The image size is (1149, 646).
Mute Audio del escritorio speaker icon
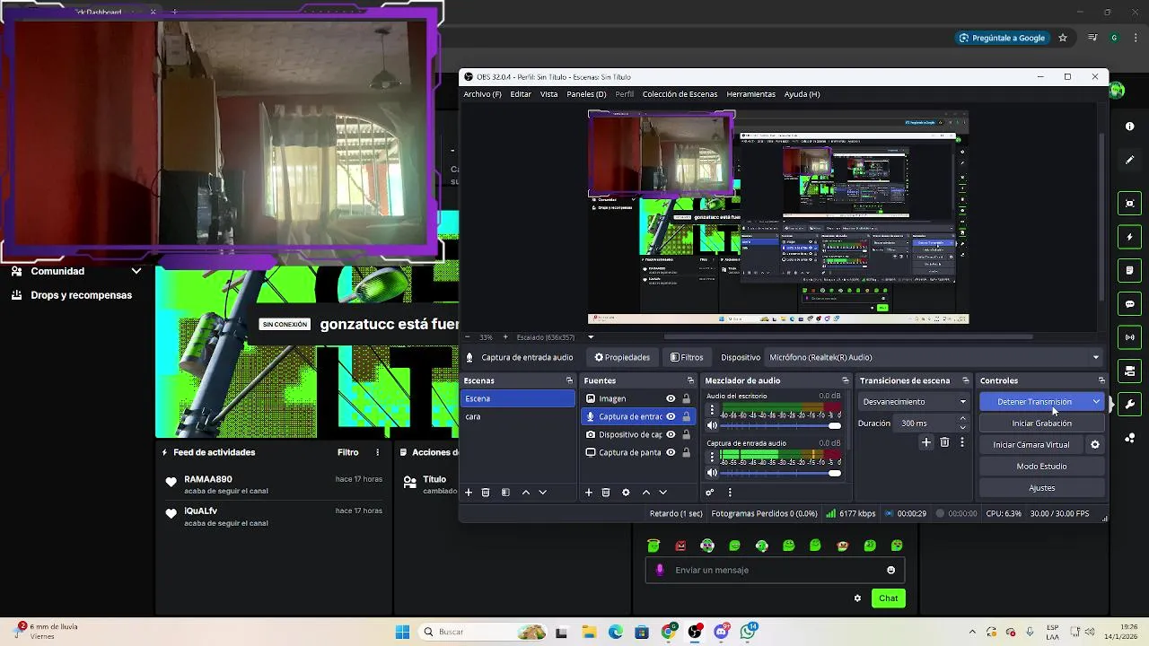point(712,426)
